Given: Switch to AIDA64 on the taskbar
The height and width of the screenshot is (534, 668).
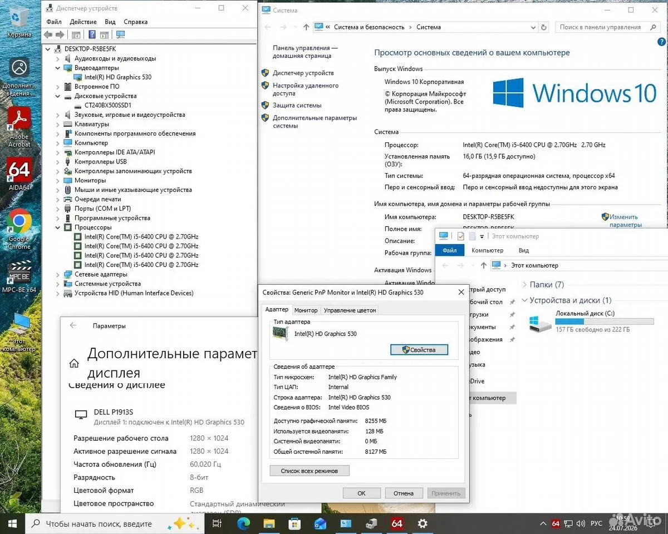Looking at the screenshot, I should [x=397, y=523].
